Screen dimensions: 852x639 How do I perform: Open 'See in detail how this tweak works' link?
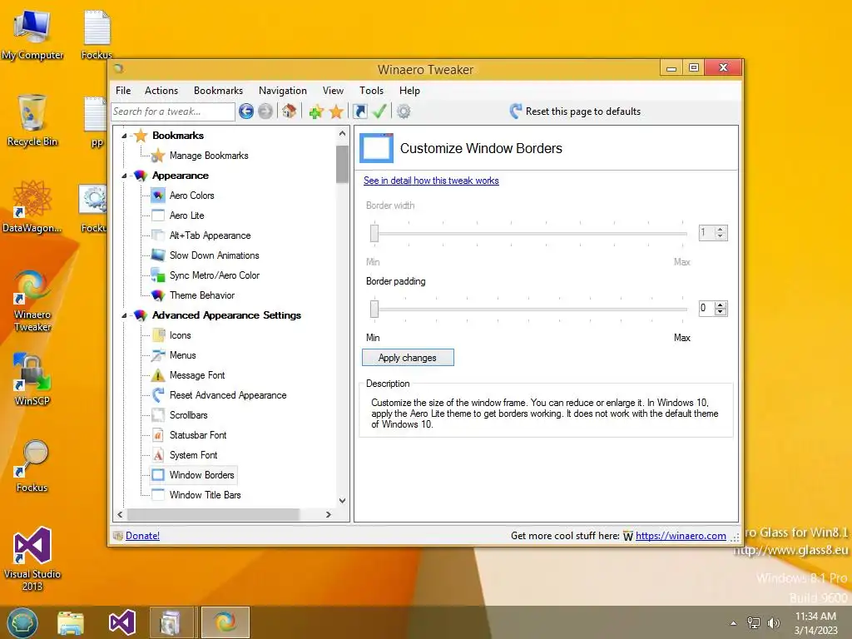[x=431, y=181]
